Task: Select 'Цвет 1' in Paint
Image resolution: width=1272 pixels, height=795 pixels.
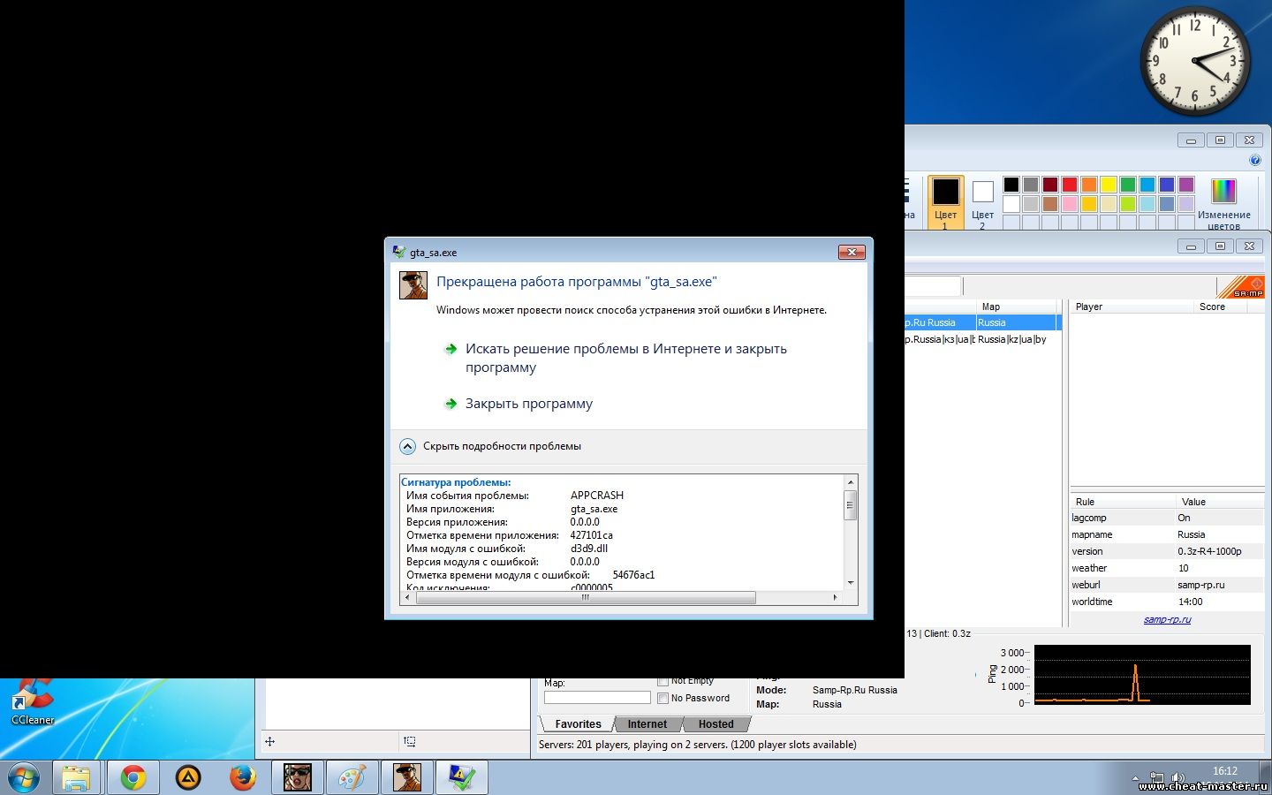Action: pos(945,202)
